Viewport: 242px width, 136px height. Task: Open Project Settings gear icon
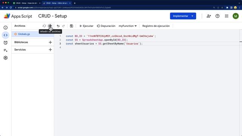click(6, 58)
